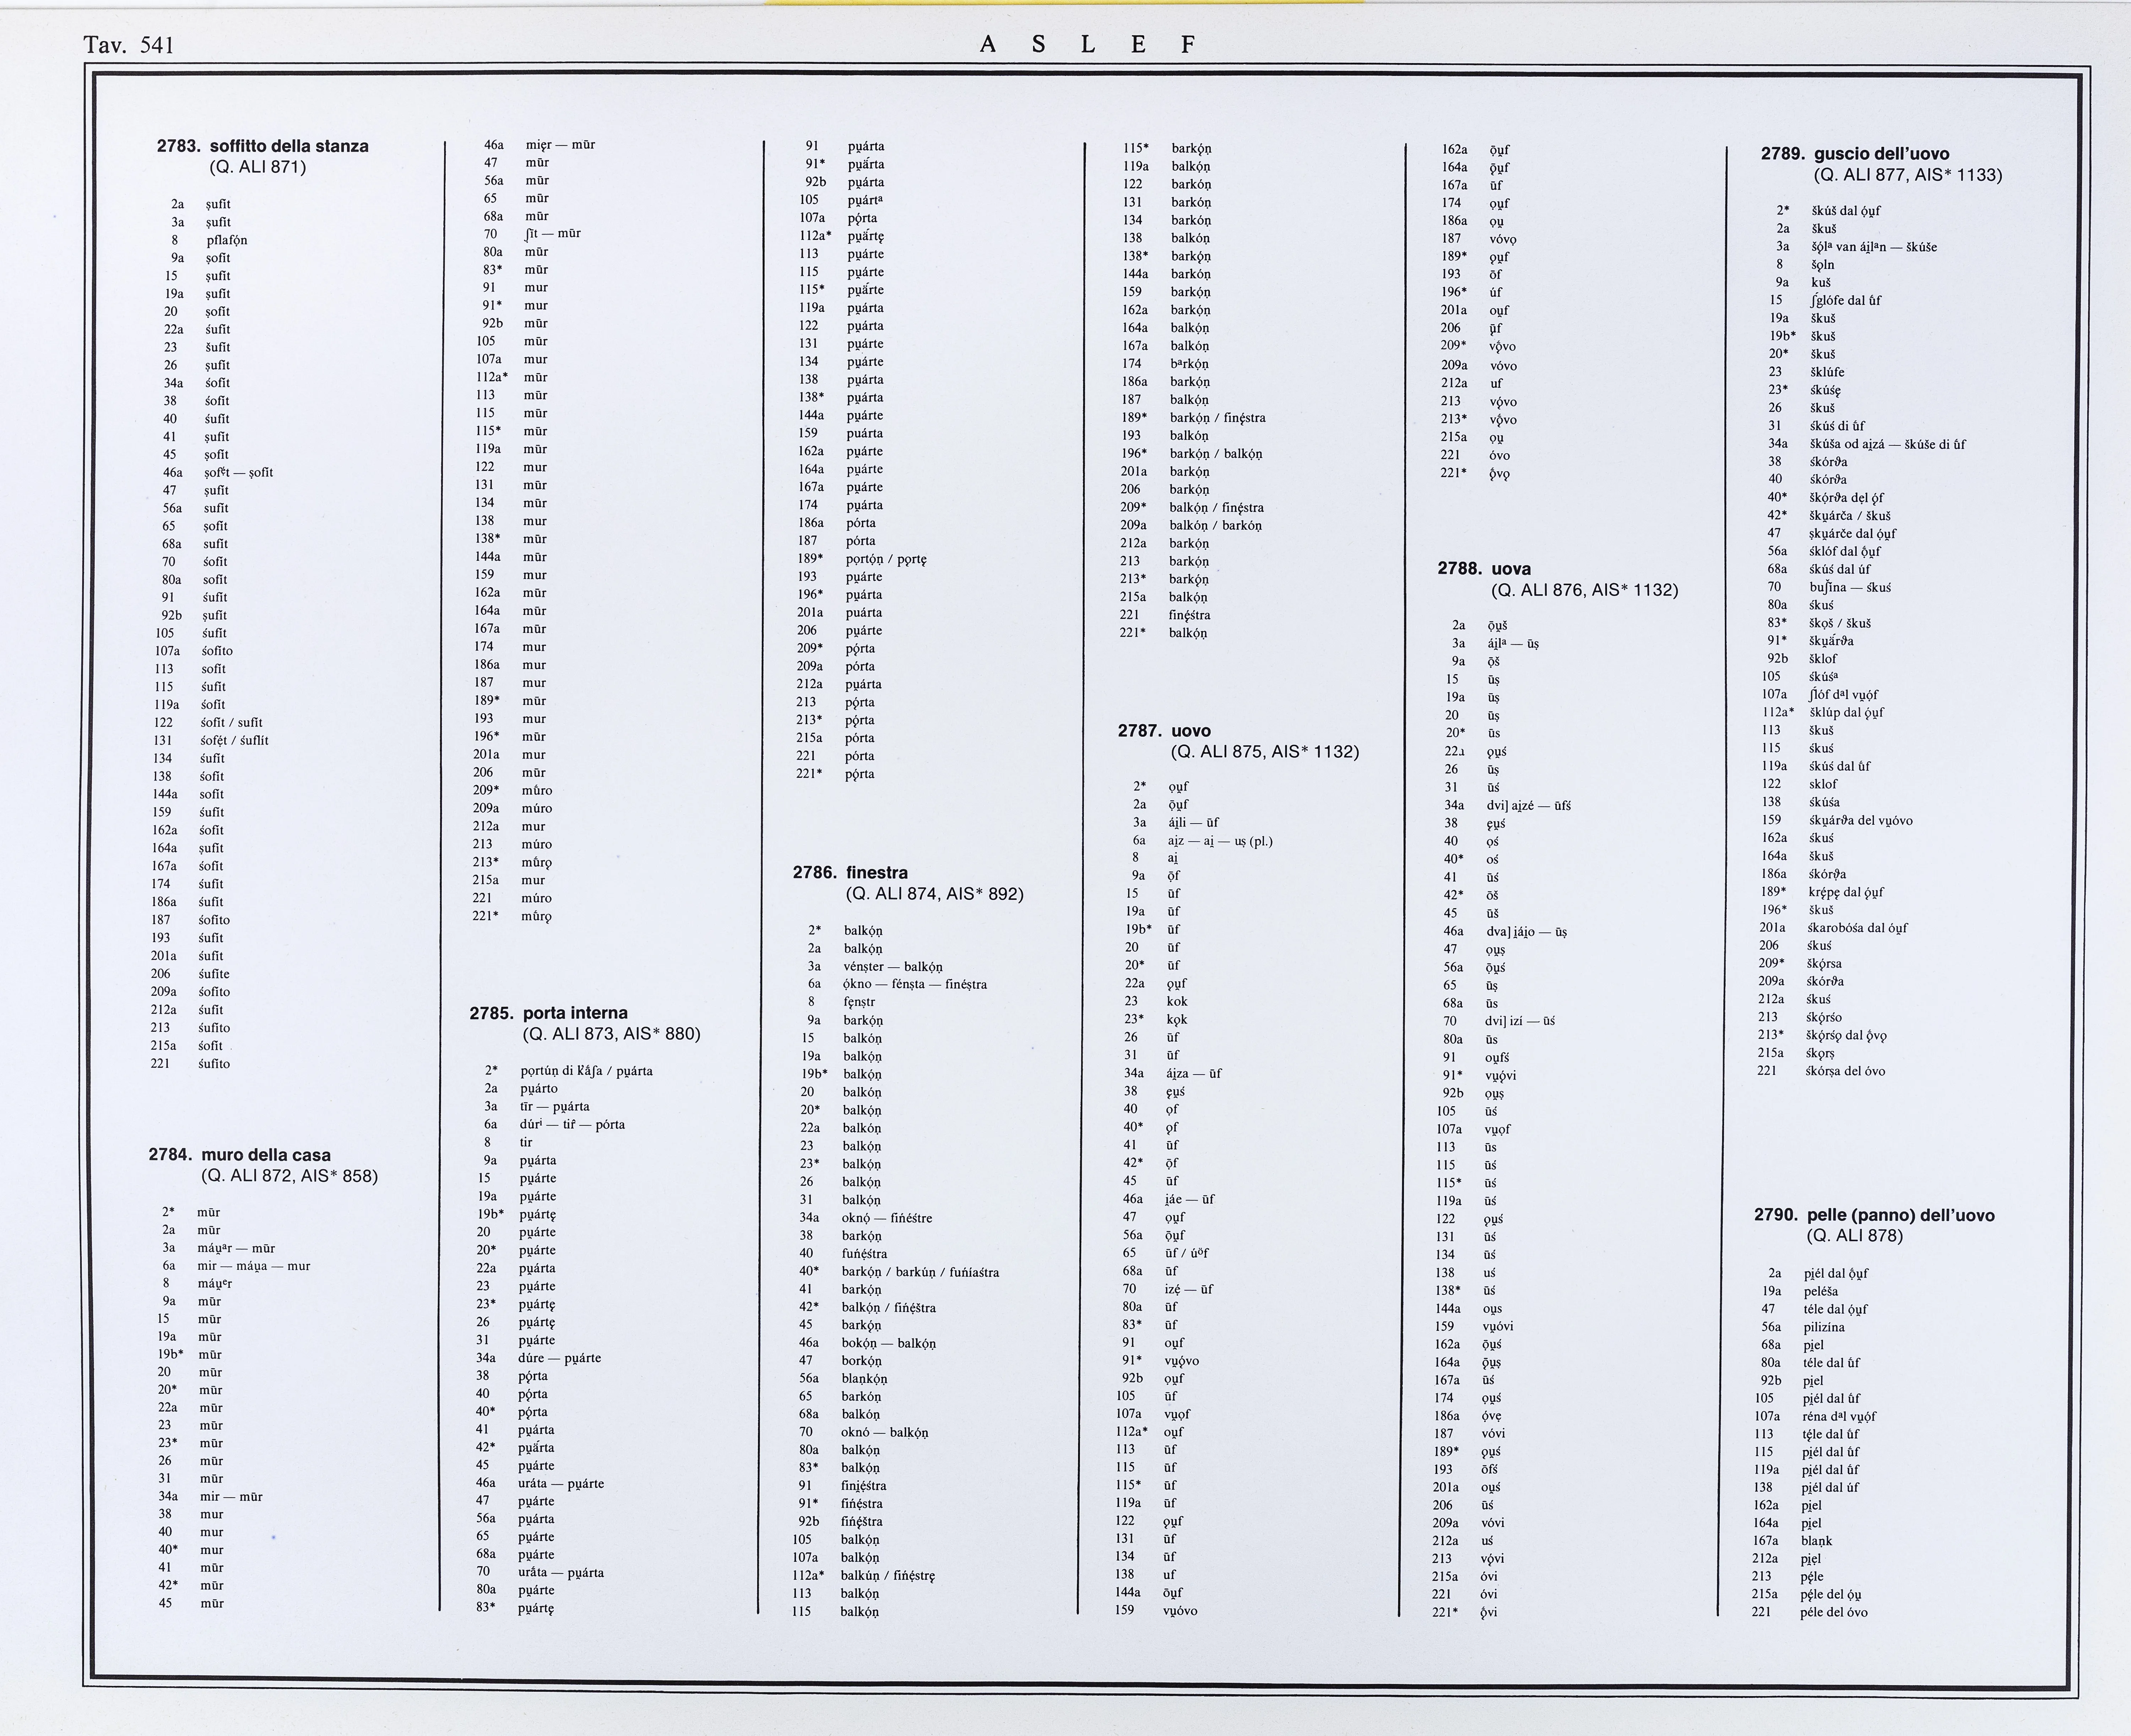
Task: Click the yellow highlight bar at page top
Action: 1064,3
